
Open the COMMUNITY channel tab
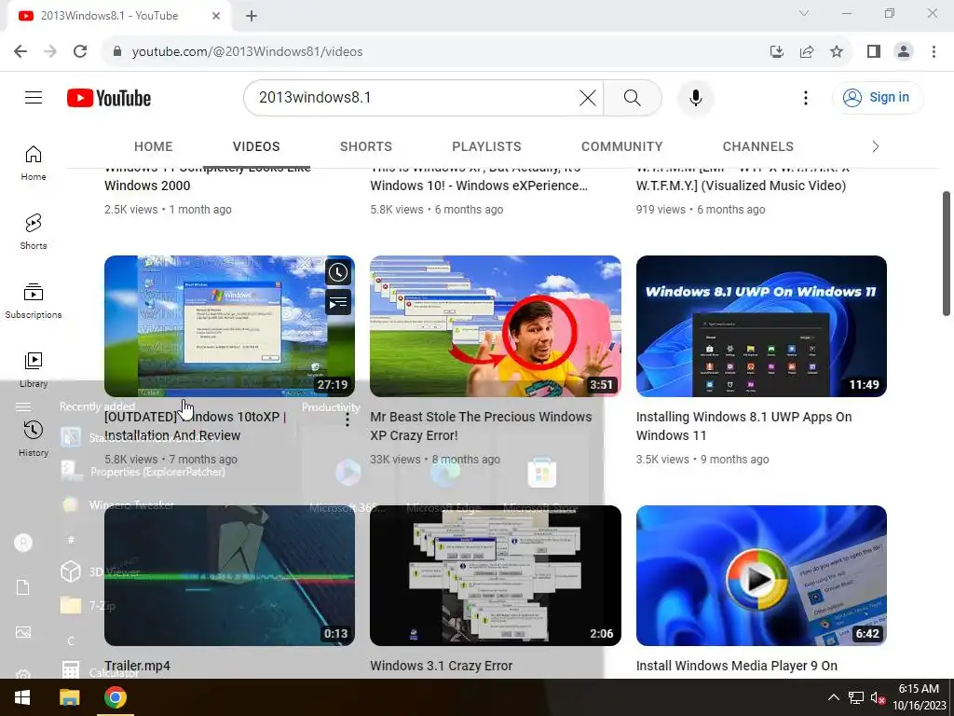tap(621, 146)
